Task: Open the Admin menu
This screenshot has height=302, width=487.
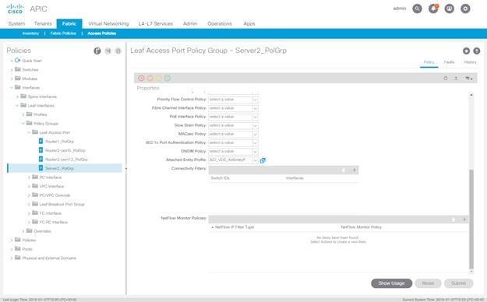Action: click(190, 23)
